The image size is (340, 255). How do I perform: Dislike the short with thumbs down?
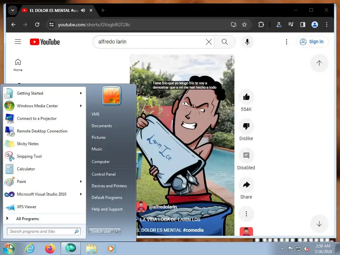[246, 126]
